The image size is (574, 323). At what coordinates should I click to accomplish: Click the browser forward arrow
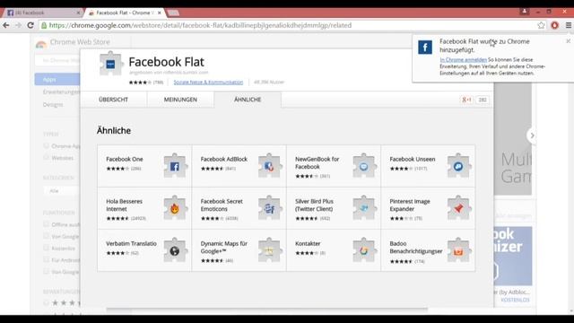coord(18,25)
